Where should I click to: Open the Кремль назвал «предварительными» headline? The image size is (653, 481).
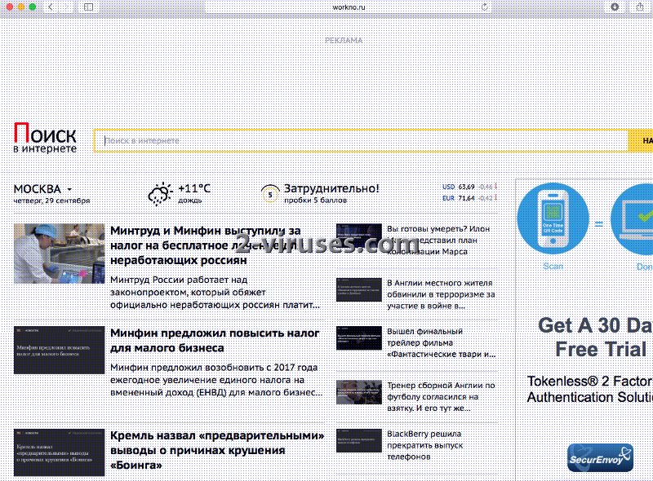[216, 450]
